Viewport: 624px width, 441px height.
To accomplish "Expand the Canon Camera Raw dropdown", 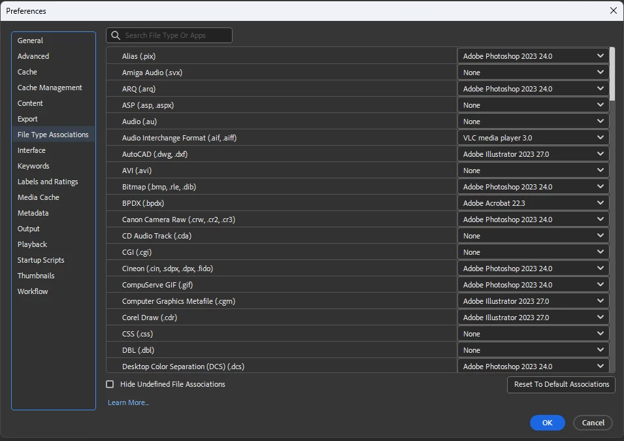I will point(533,220).
